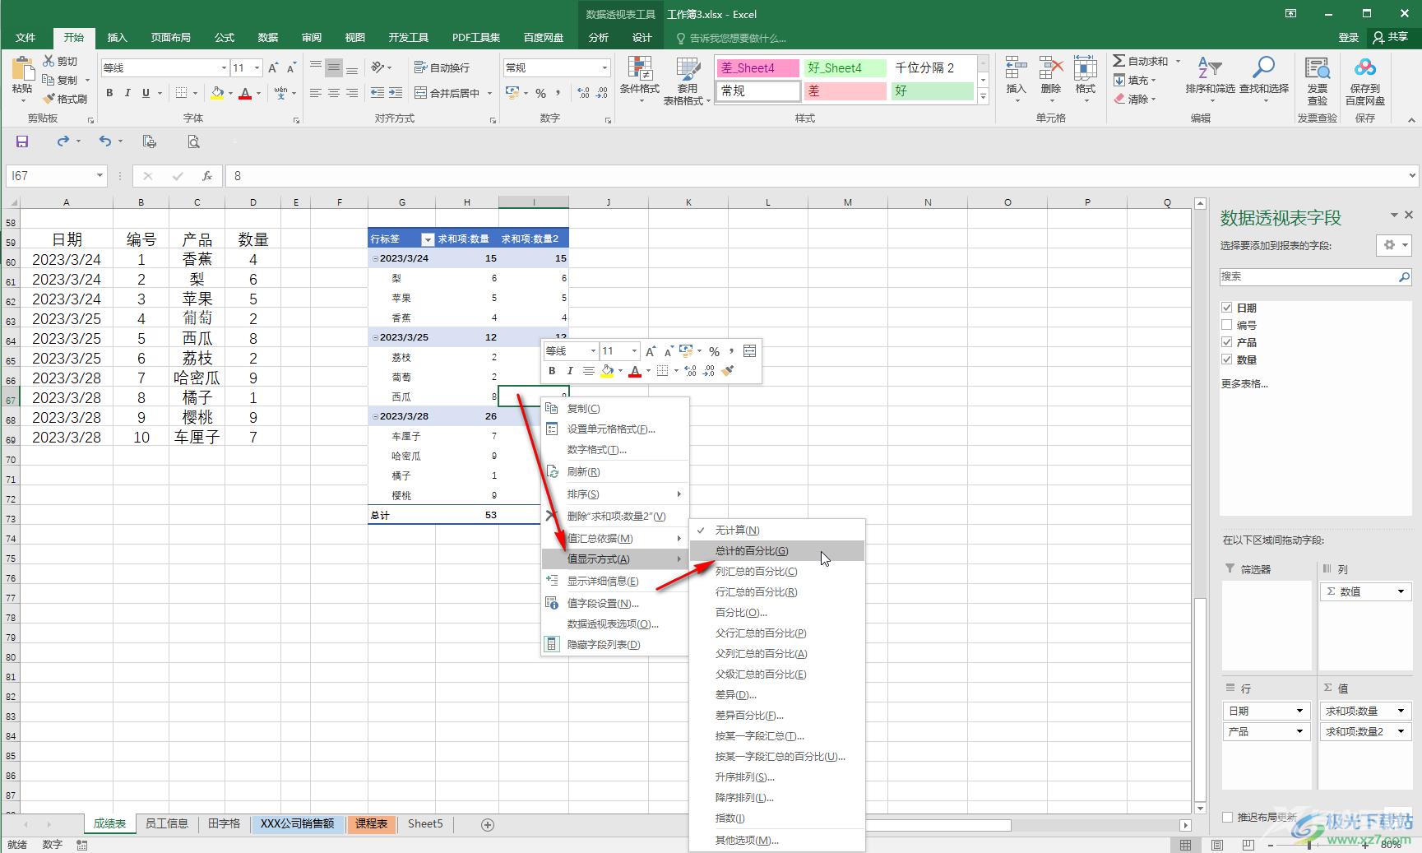Click the Save icon in quick access toolbar
Image resolution: width=1422 pixels, height=853 pixels.
(22, 141)
